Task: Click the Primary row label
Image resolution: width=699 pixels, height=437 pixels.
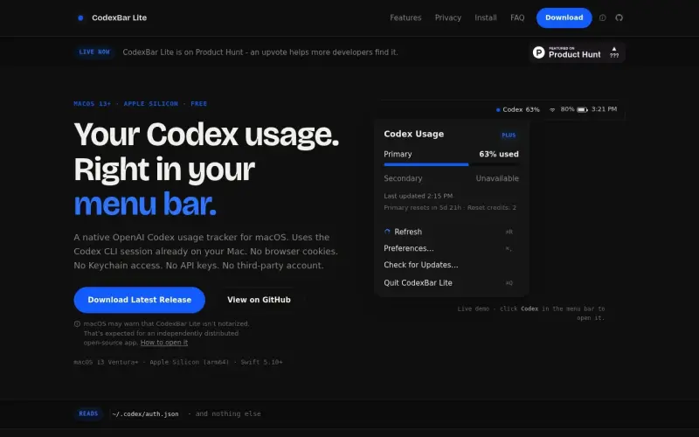Action: click(398, 155)
